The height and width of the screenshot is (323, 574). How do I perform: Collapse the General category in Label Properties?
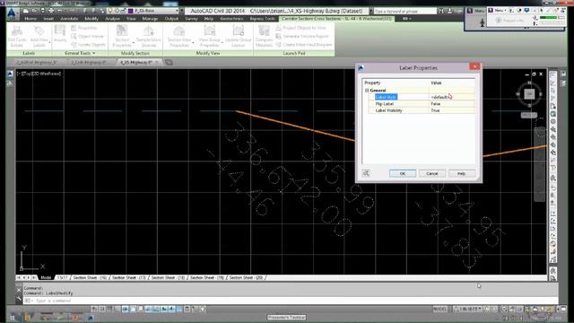coord(367,91)
